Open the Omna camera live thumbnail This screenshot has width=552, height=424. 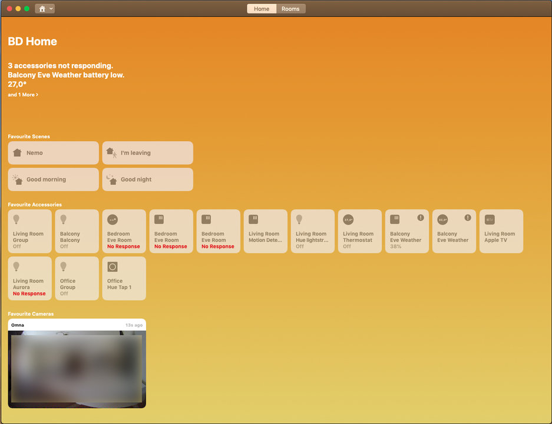click(77, 369)
